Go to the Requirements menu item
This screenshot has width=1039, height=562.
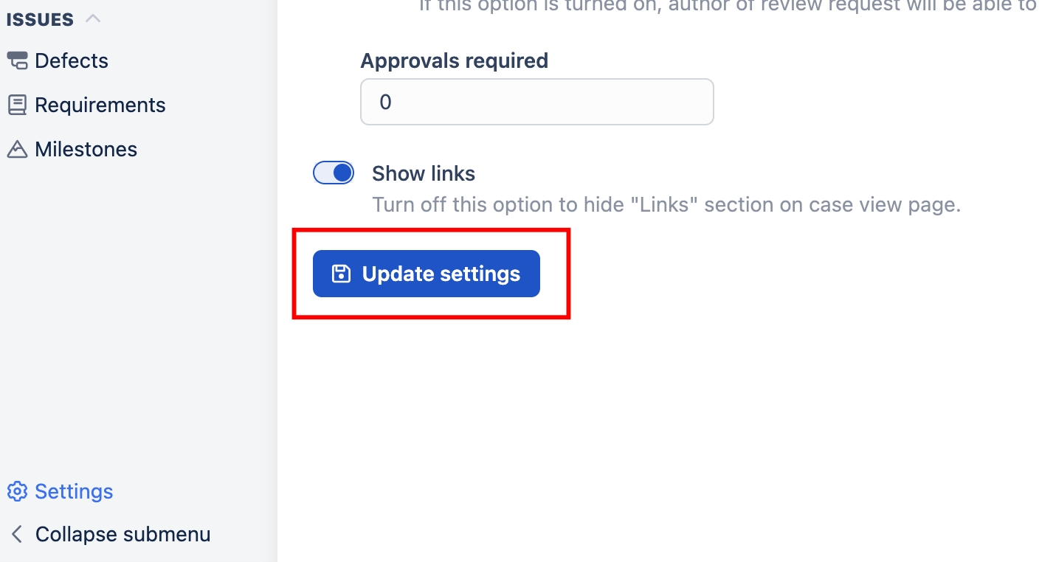coord(100,105)
